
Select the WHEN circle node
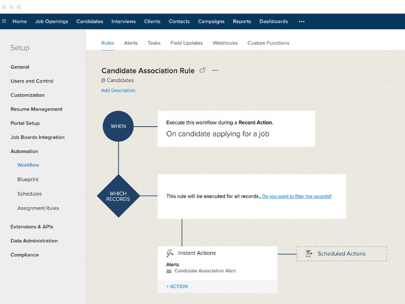(x=118, y=126)
